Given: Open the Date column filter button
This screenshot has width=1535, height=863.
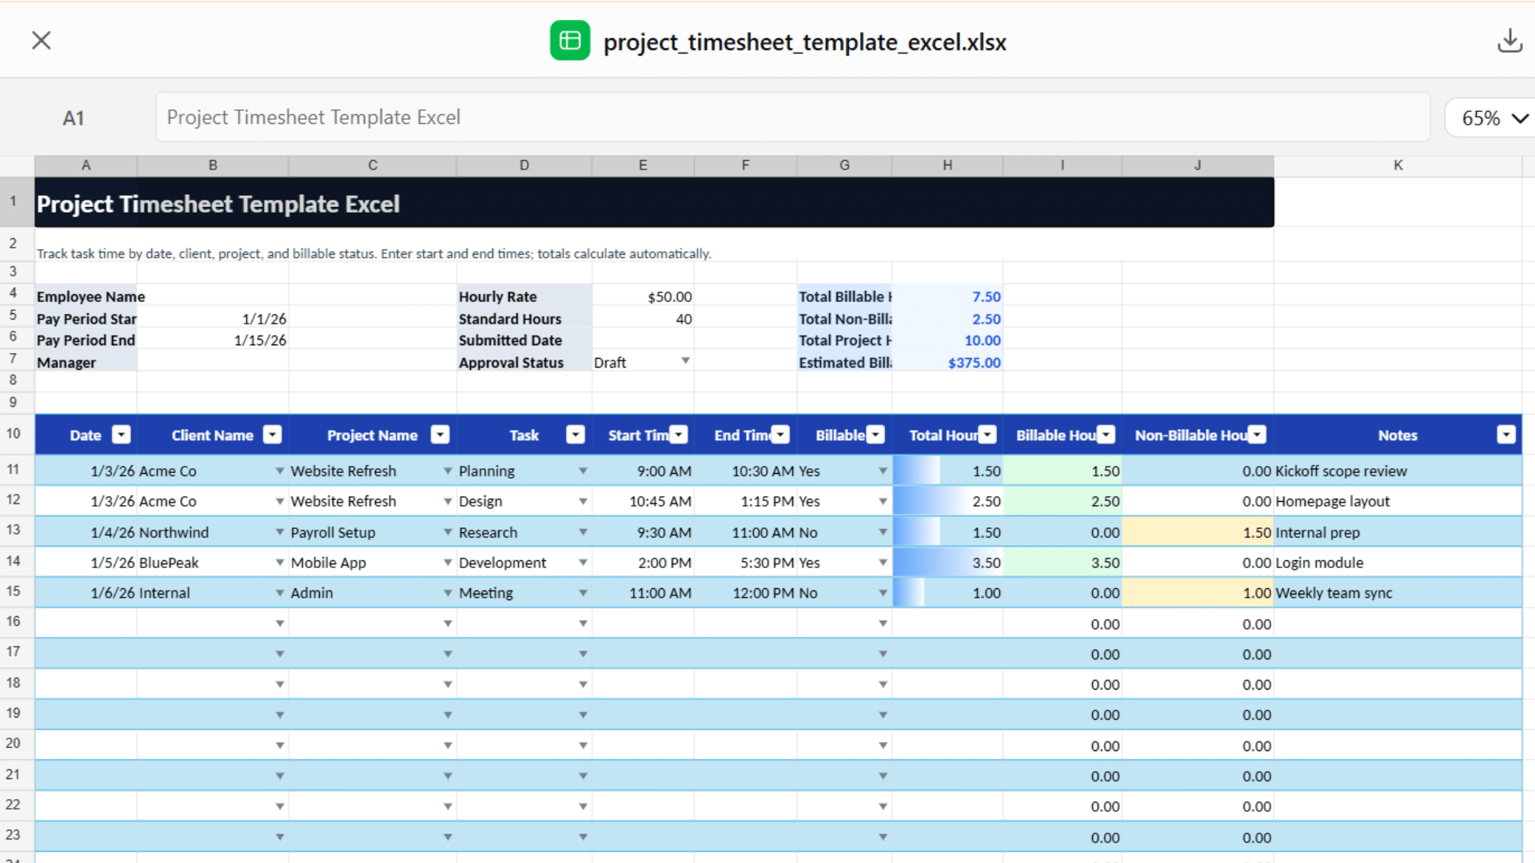Looking at the screenshot, I should (x=122, y=435).
